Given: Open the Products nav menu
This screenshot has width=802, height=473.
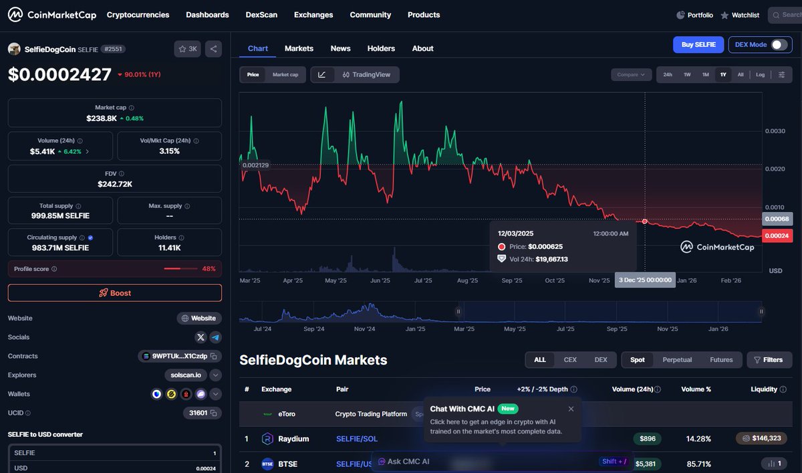Looking at the screenshot, I should (x=424, y=15).
